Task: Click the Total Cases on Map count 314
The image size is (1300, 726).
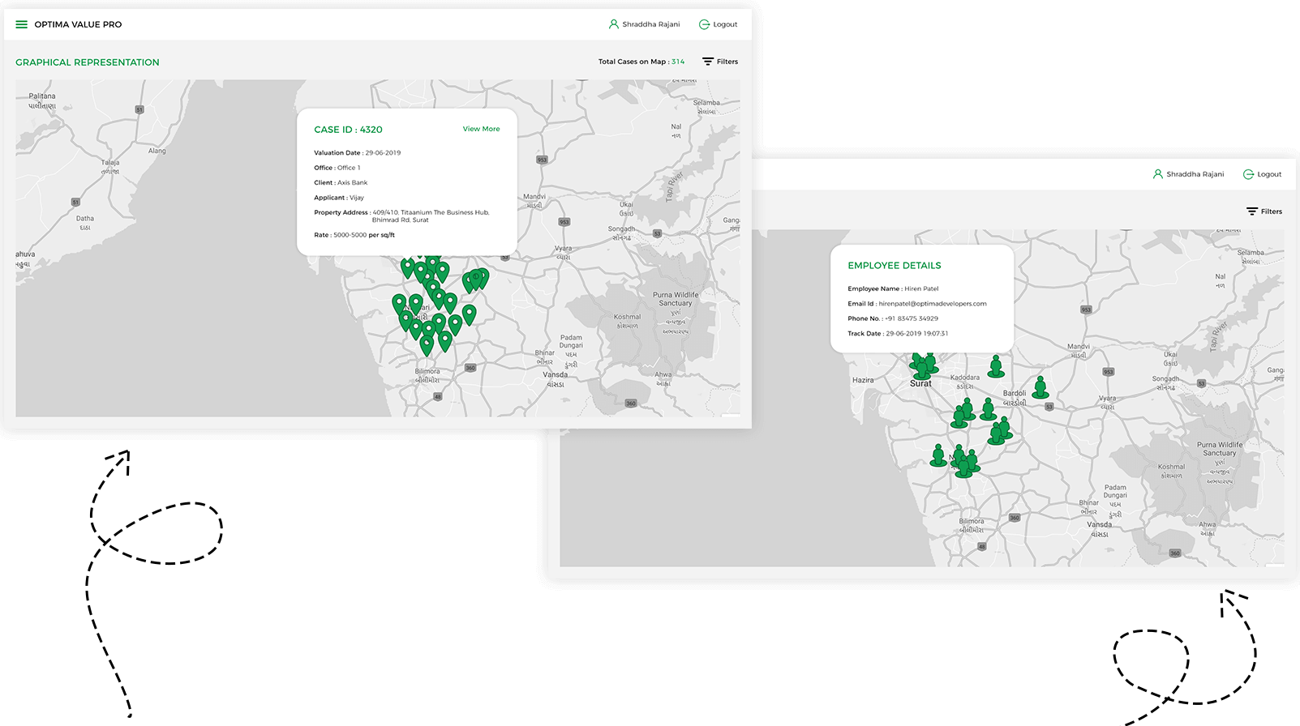Action: [x=678, y=62]
